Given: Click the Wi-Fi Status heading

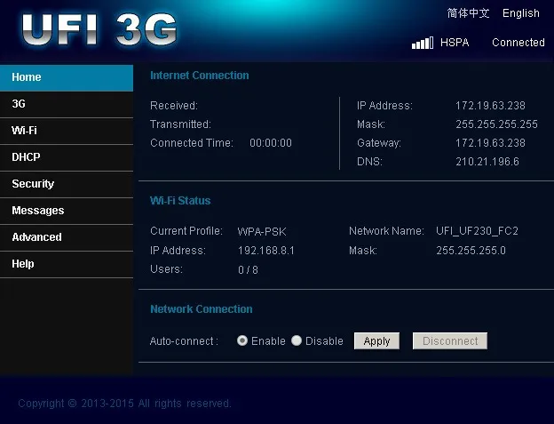Looking at the screenshot, I should [x=180, y=201].
